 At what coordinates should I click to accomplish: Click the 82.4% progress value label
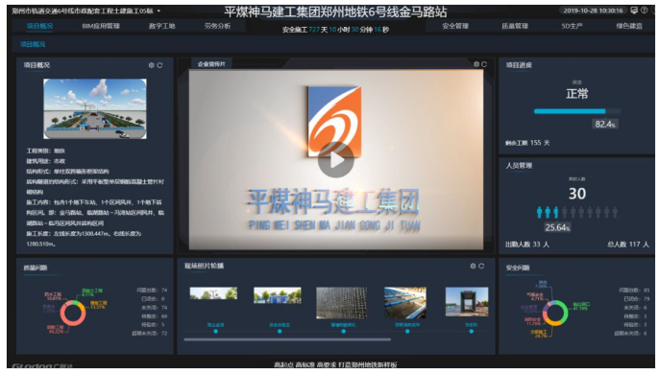tap(605, 124)
